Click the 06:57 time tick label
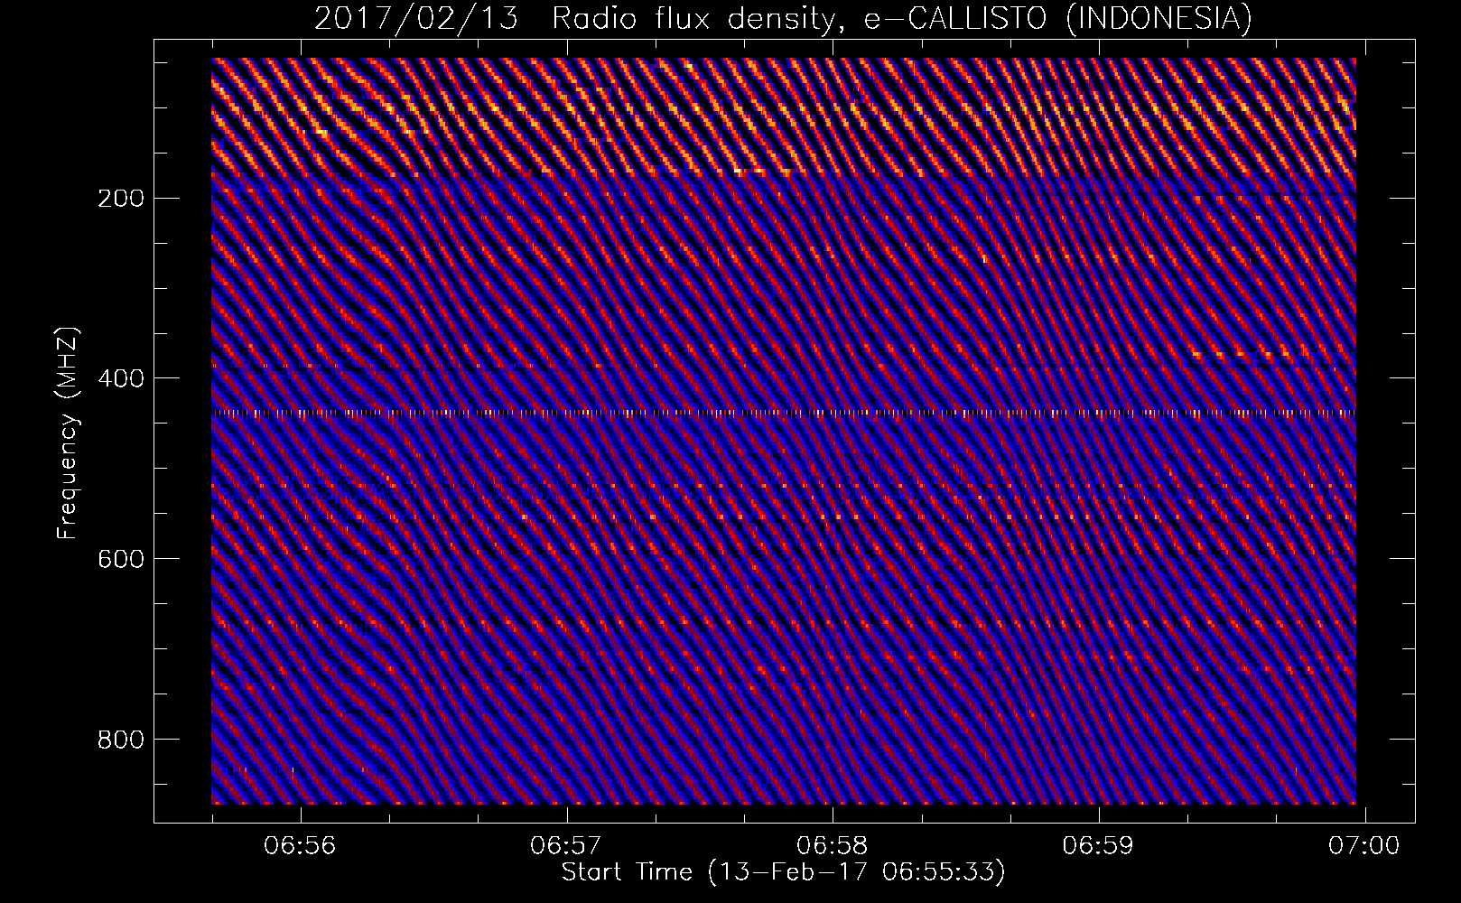This screenshot has width=1461, height=903. click(567, 845)
